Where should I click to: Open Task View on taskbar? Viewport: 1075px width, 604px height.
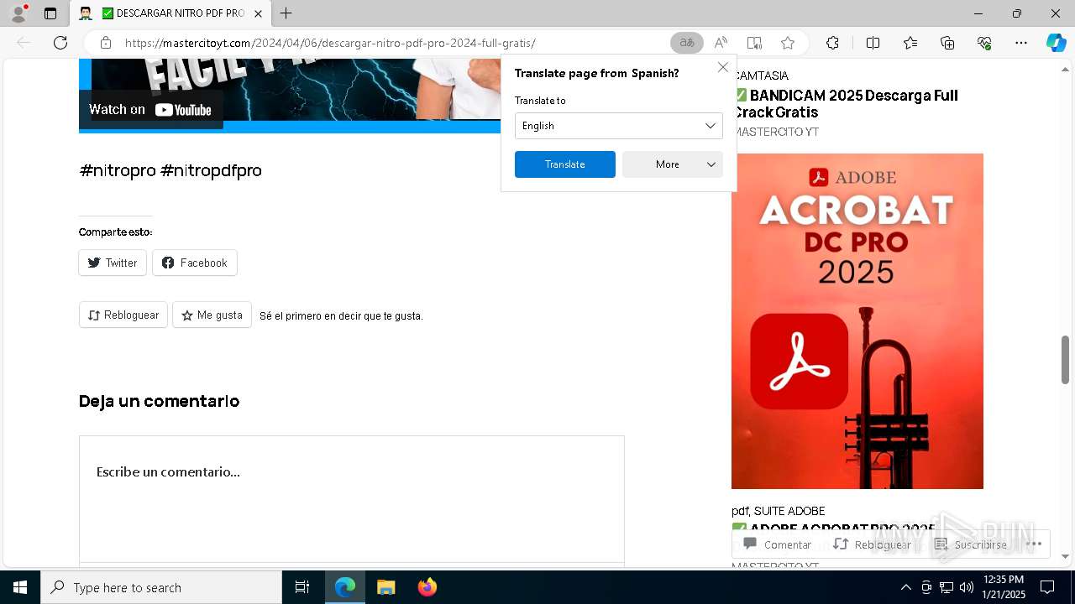coord(302,587)
